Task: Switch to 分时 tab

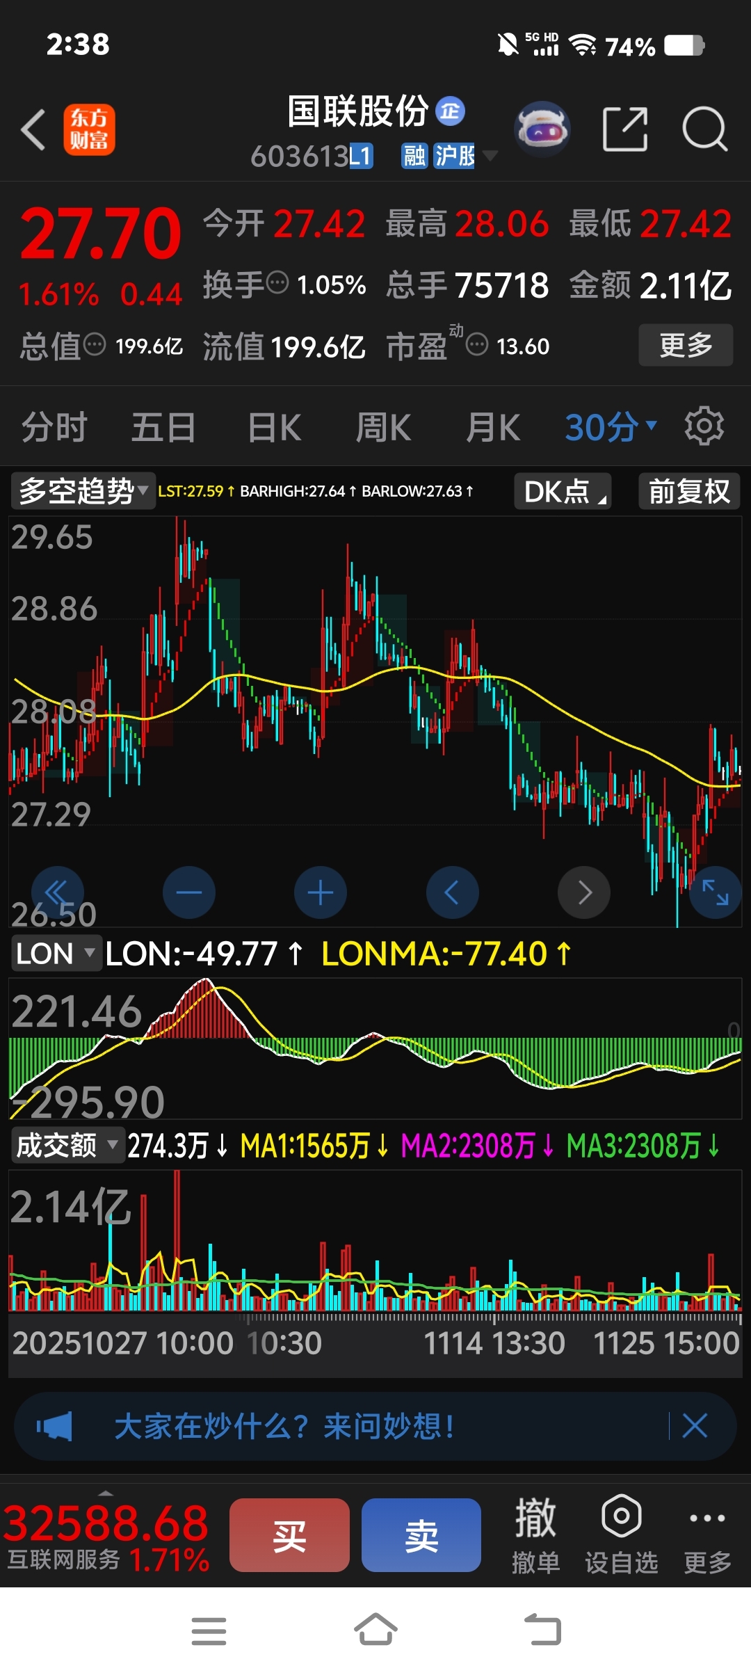Action: [x=54, y=426]
